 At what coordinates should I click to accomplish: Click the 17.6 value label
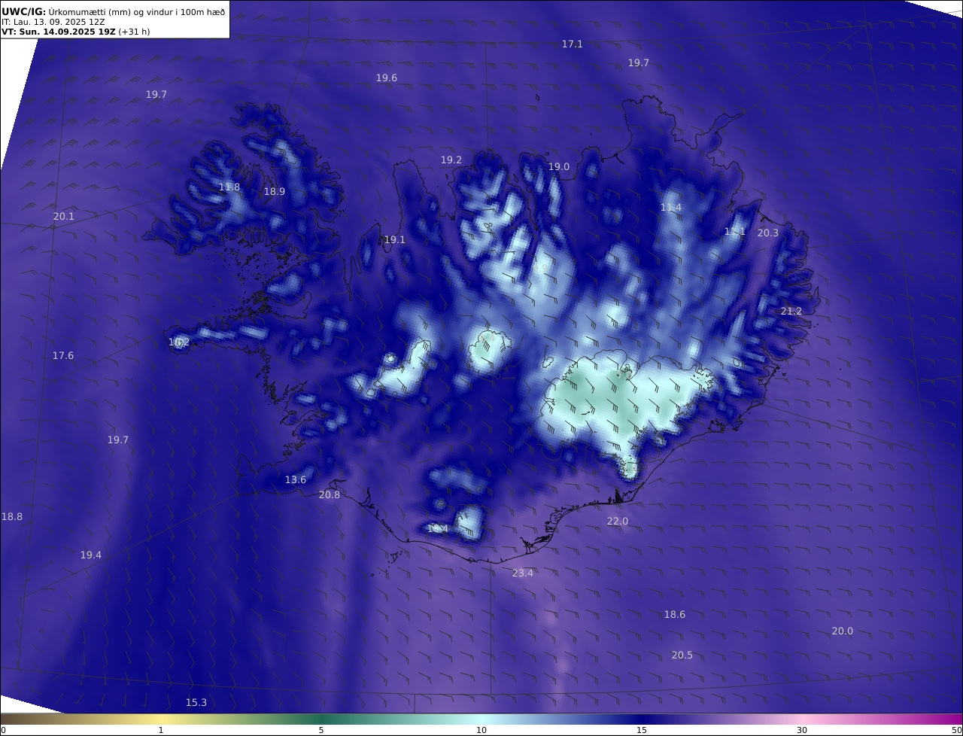[x=63, y=356]
